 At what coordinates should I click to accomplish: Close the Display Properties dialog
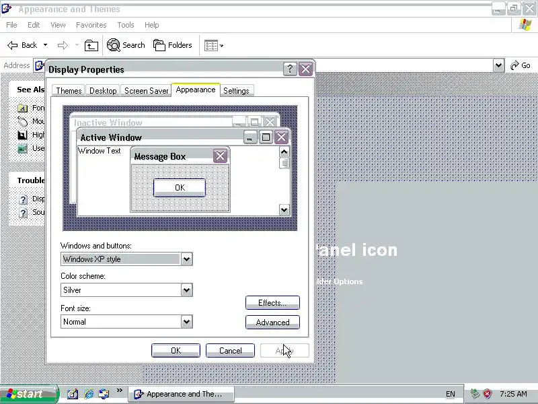(305, 69)
